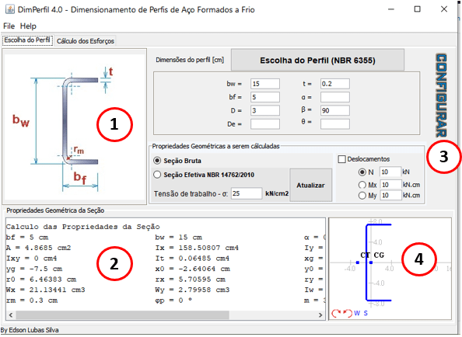Click the profile diagram image with bw, bf labels
Image resolution: width=462 pixels, height=337 pixels.
click(x=74, y=127)
